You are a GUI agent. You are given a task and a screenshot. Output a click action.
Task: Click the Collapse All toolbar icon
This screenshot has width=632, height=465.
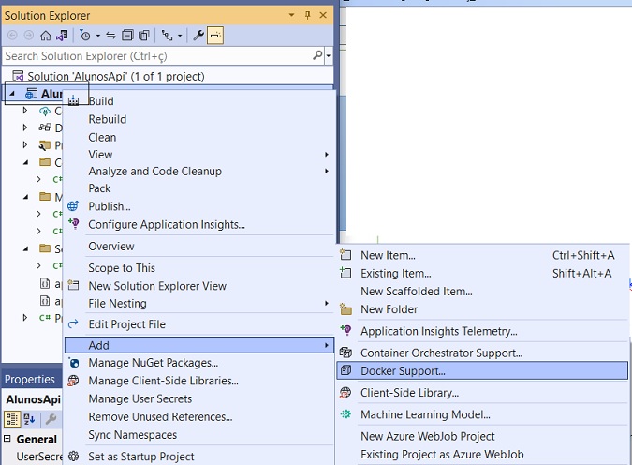click(x=127, y=36)
